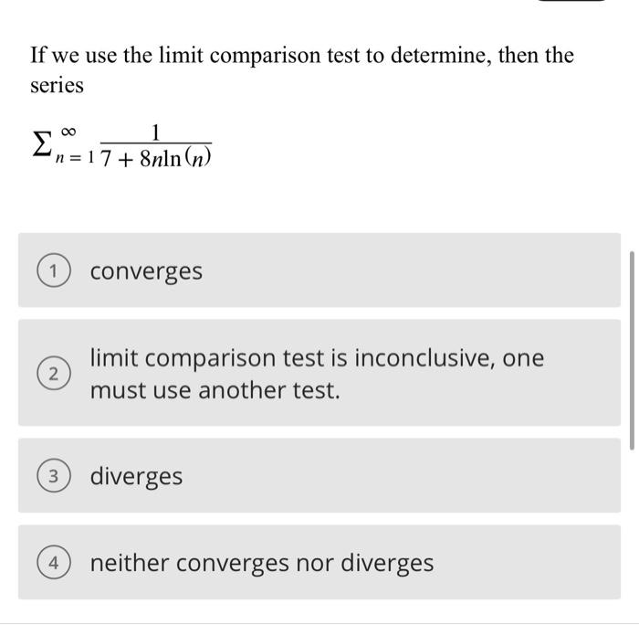
Task: Select the circled number 4 option marker
Action: click(x=53, y=563)
